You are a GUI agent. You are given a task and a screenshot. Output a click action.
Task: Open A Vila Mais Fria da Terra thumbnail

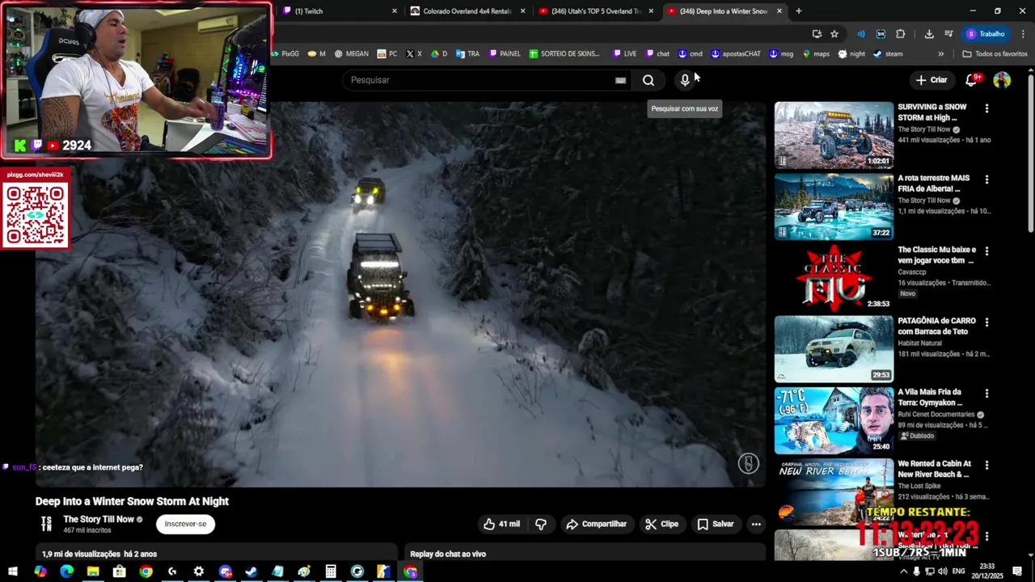[x=834, y=420]
